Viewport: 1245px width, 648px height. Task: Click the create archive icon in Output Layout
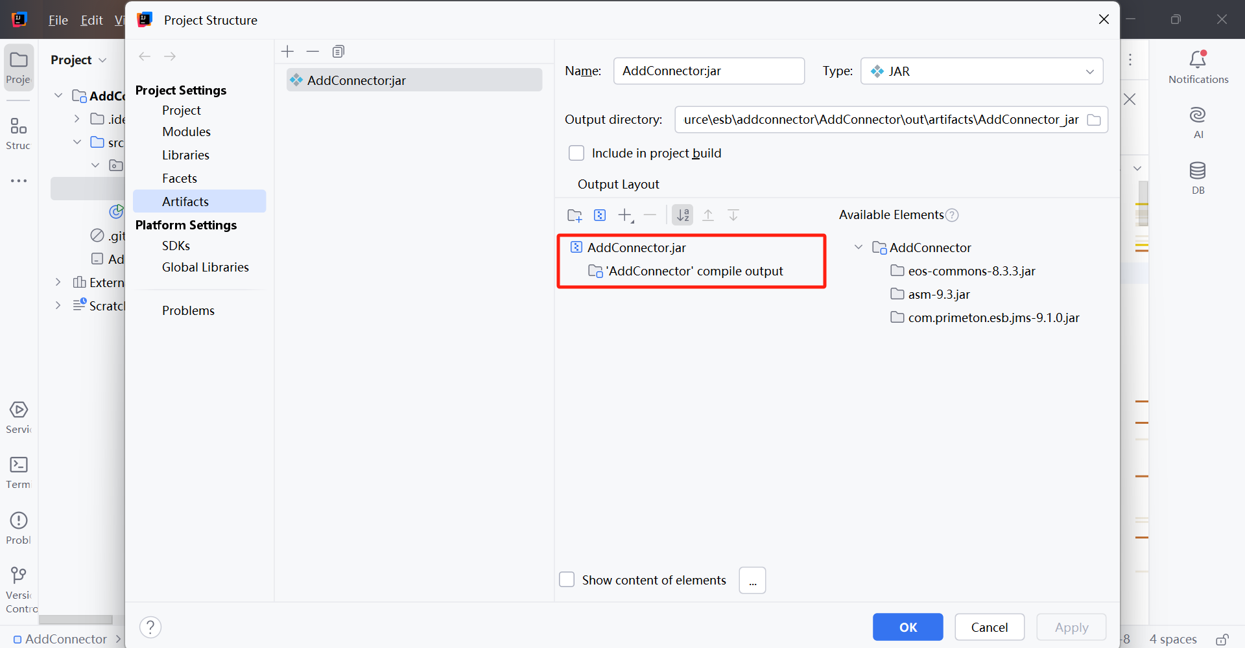[x=600, y=215]
